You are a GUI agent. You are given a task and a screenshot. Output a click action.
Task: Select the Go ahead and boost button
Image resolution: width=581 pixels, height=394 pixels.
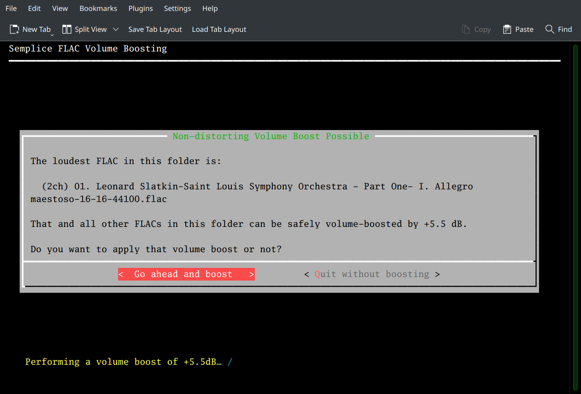coord(186,274)
